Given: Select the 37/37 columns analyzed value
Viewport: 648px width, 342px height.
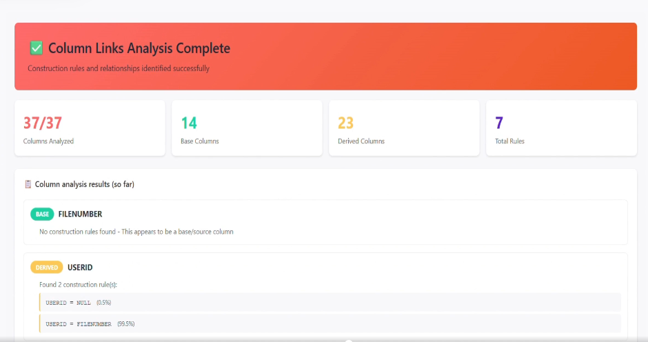Looking at the screenshot, I should click(43, 123).
